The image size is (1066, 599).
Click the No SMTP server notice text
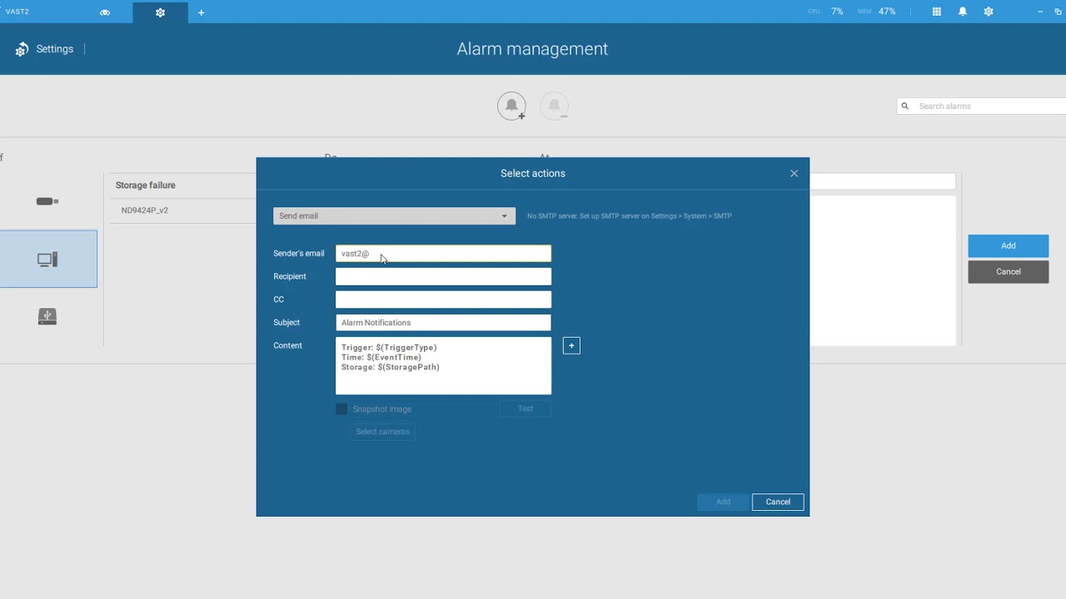[x=630, y=216]
